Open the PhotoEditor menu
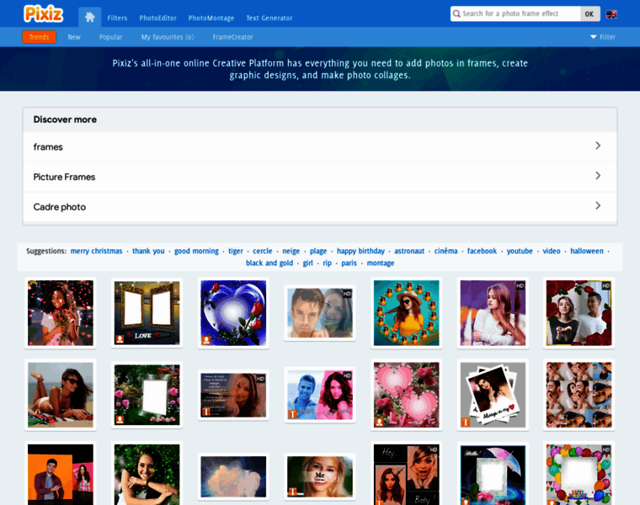The image size is (640, 505). click(x=157, y=18)
